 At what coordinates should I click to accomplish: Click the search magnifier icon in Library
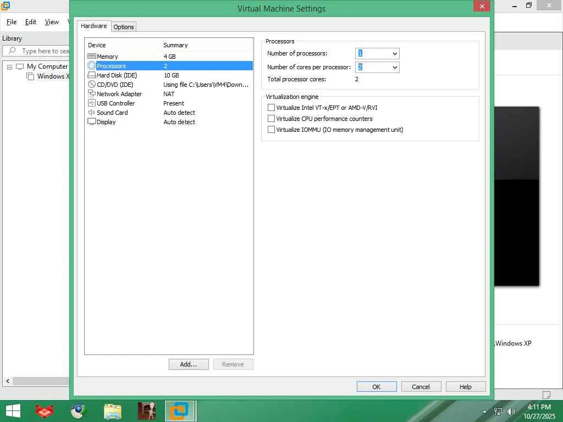coord(12,51)
